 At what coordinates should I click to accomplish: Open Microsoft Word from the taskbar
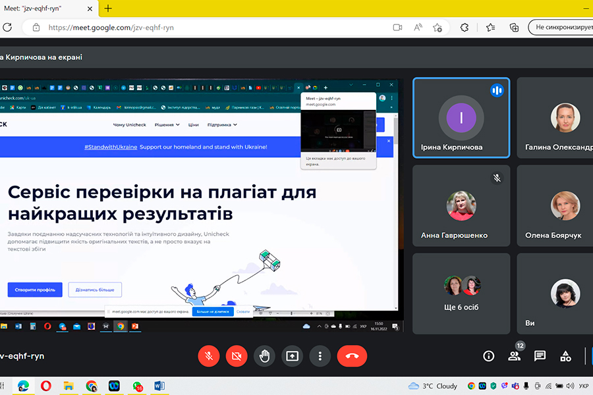[x=159, y=386]
